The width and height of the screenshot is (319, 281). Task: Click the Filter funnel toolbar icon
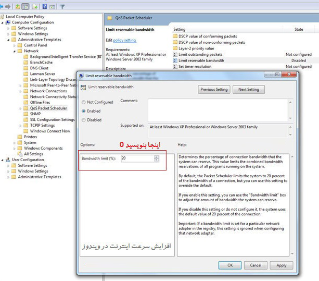coord(62,7)
